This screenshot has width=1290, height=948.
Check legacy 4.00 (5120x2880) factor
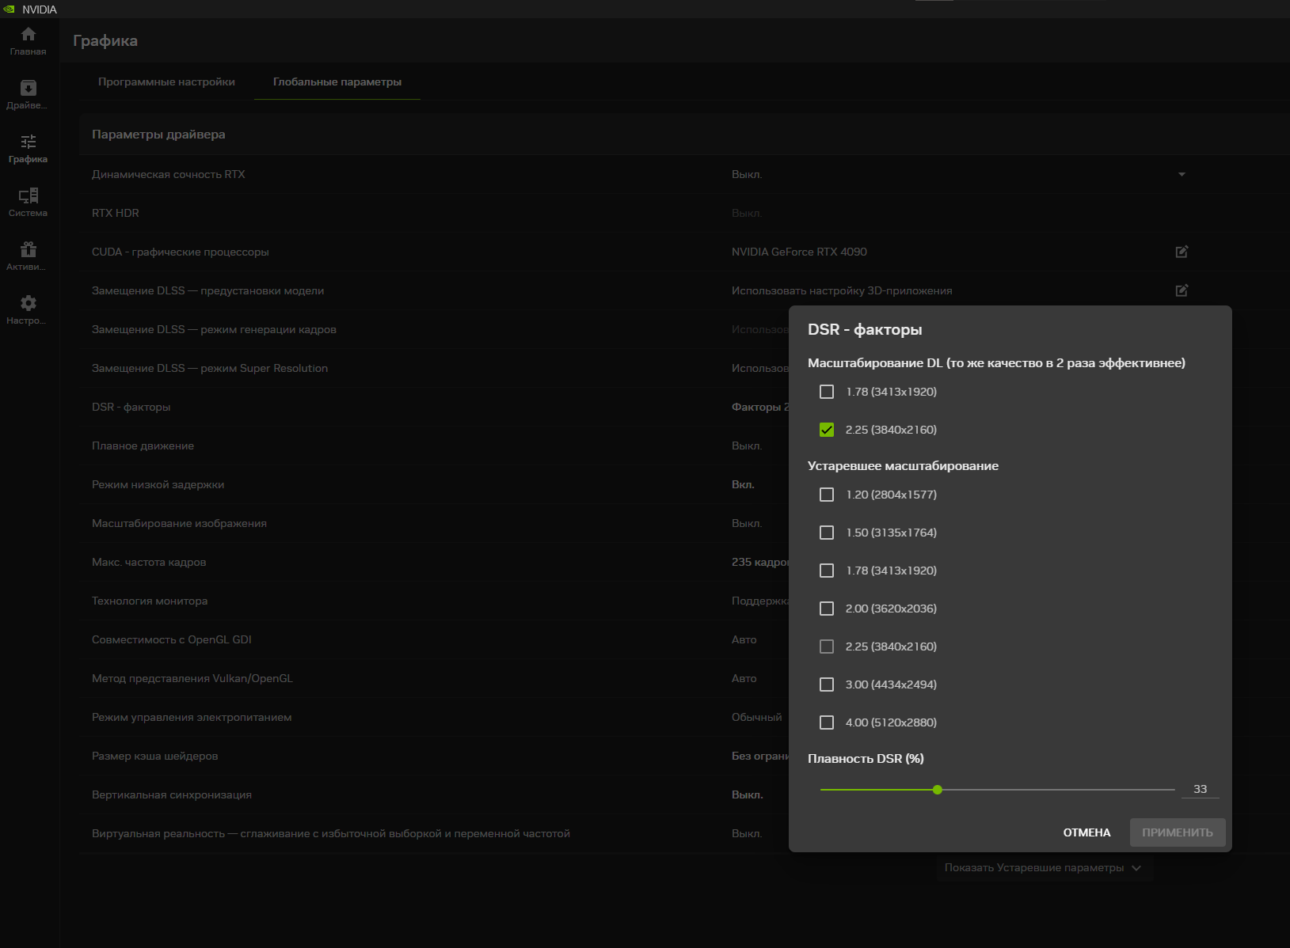coord(827,722)
